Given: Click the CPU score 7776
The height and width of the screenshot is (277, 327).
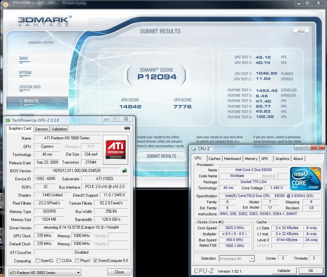Looking at the screenshot, I should pos(182,107).
